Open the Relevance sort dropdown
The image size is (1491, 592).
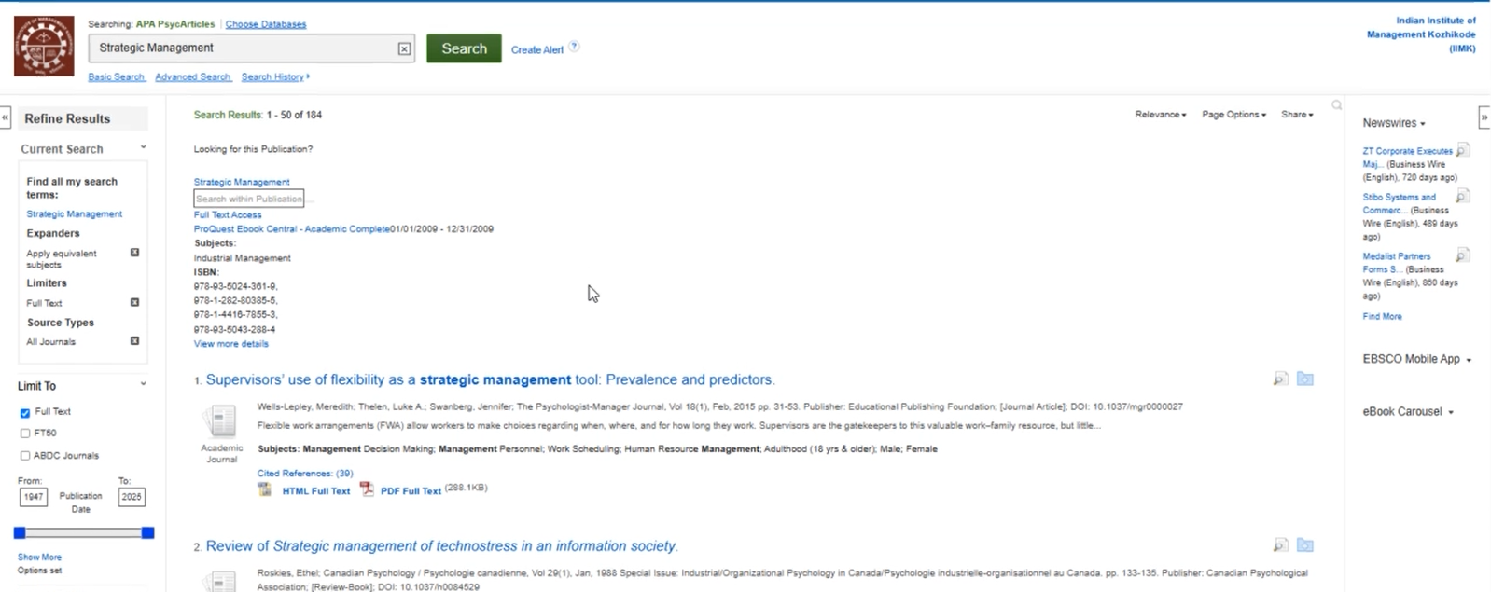(1160, 115)
